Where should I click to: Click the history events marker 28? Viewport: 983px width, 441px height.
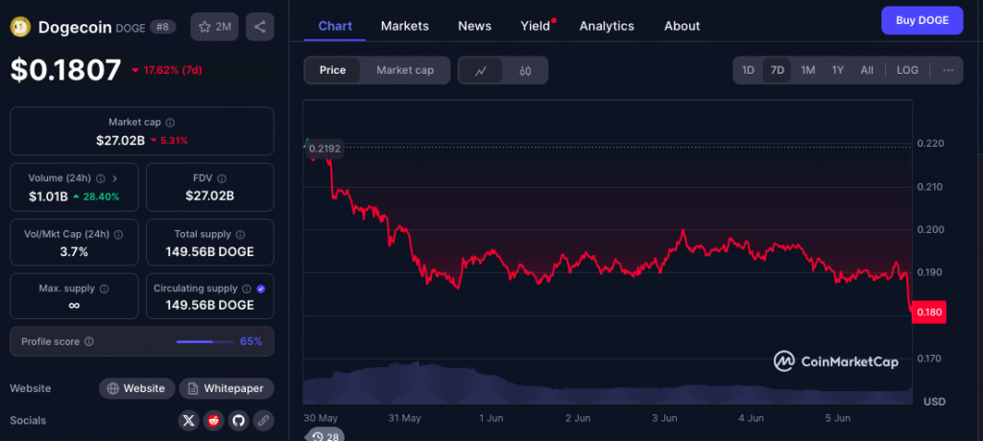point(324,435)
